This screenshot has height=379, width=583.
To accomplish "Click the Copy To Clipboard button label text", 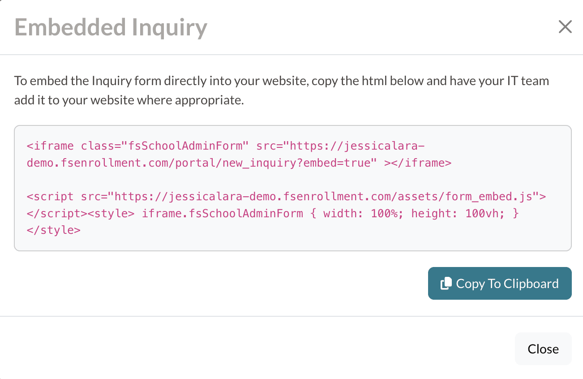I will (x=507, y=283).
